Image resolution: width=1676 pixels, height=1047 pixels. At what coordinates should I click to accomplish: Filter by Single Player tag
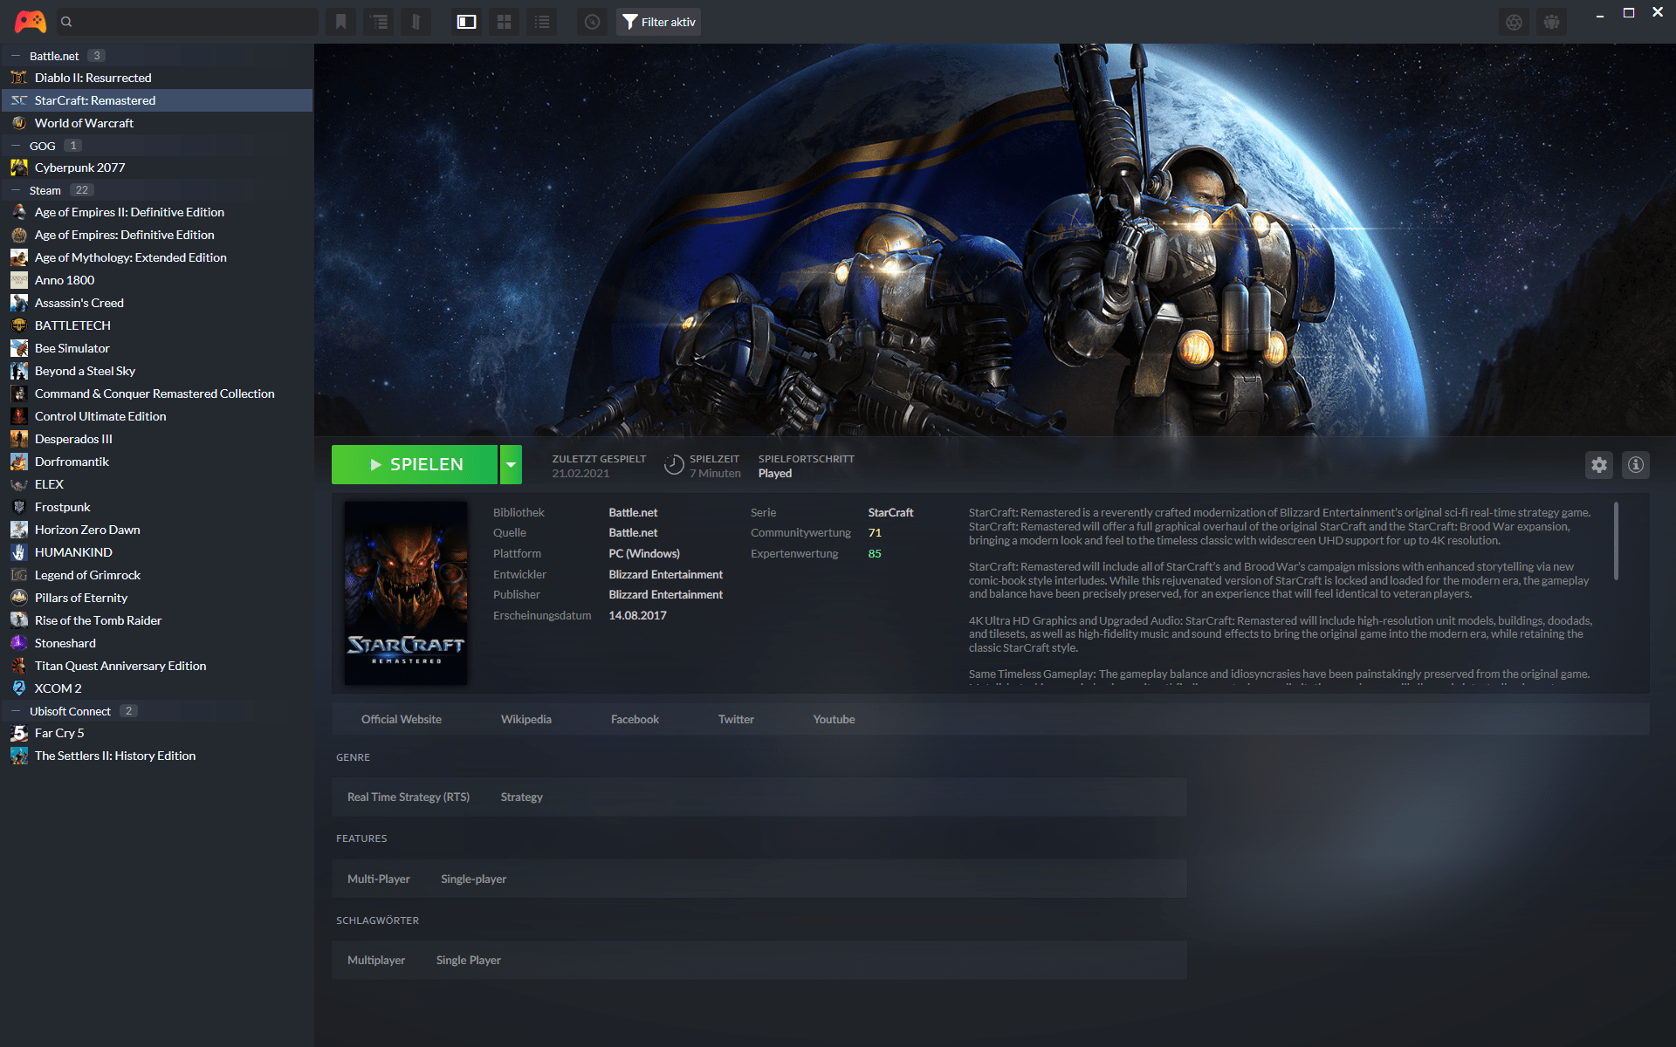click(469, 960)
